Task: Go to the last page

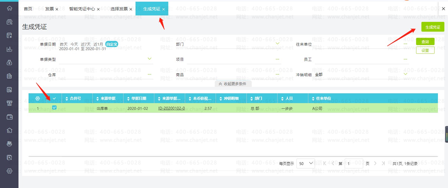Action: pyautogui.click(x=383, y=163)
